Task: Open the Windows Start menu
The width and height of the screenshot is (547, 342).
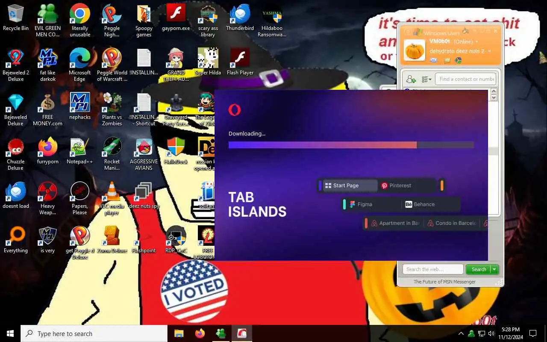Action: (10, 333)
